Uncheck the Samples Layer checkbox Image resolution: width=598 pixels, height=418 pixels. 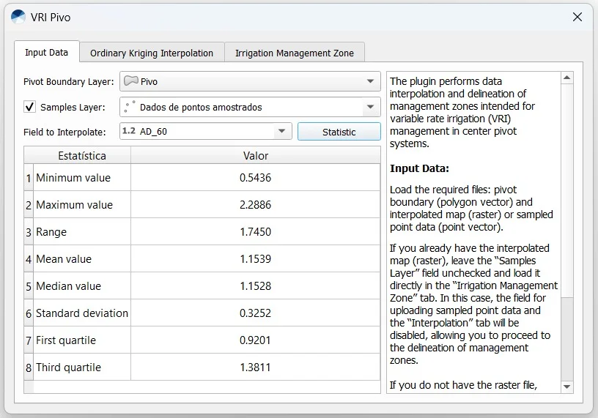30,107
